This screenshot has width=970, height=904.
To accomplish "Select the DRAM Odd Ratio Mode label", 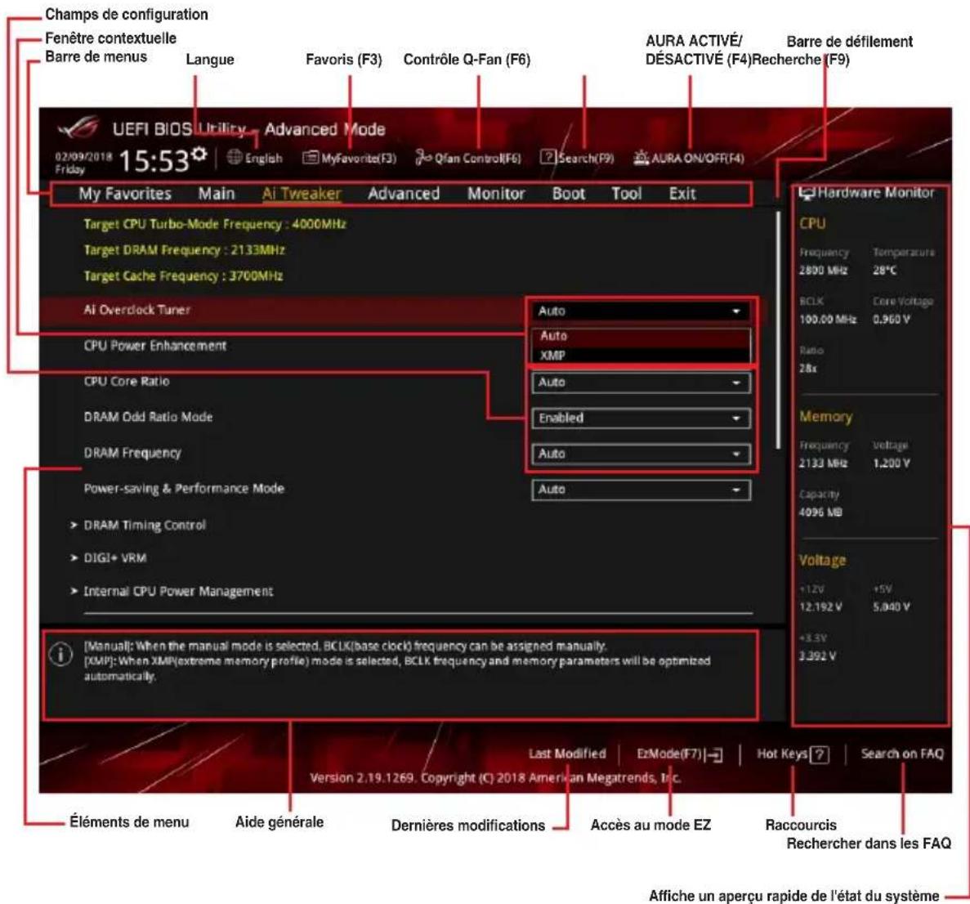I will click(x=149, y=418).
